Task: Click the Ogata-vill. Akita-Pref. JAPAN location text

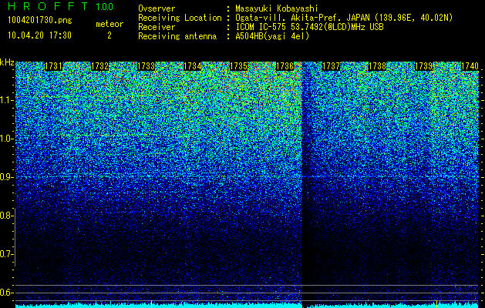Action: point(344,18)
